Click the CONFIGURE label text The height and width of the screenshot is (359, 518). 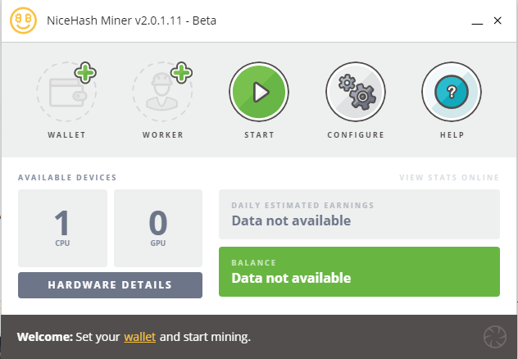pos(356,135)
